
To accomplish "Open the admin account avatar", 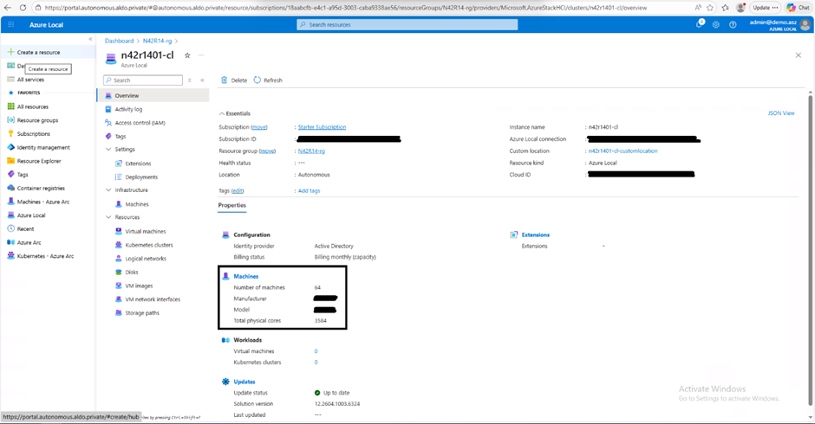I will [x=805, y=24].
